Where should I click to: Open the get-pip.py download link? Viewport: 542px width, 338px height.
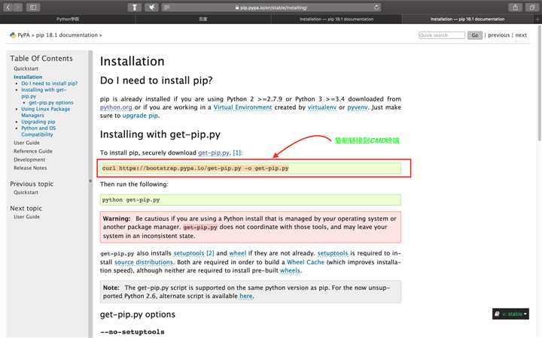[x=214, y=152]
